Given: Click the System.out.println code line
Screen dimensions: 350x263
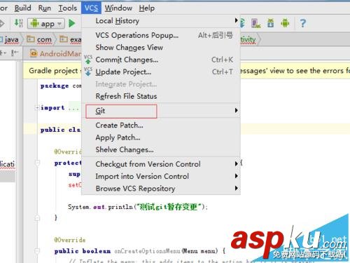Looking at the screenshot, I should tap(138, 207).
